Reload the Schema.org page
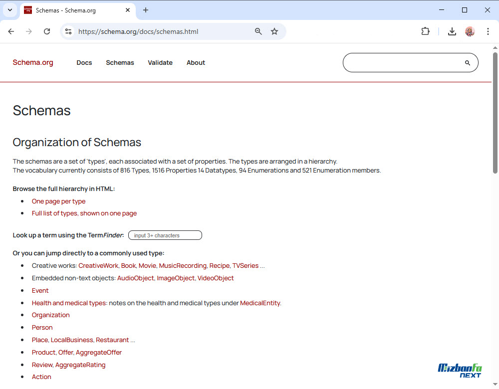Screen dimensions: 499x389 click(x=47, y=31)
